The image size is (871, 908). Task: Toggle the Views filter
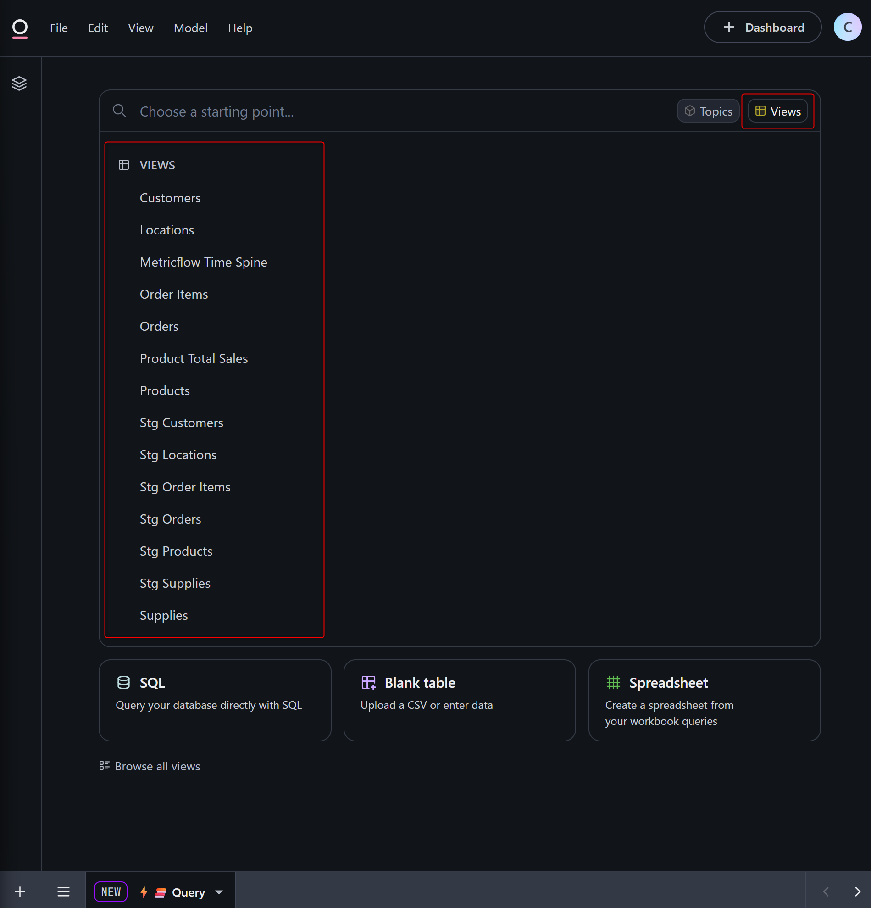pos(777,111)
